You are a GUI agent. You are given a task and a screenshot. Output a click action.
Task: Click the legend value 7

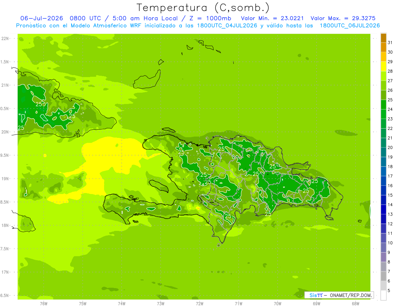pos(389,271)
